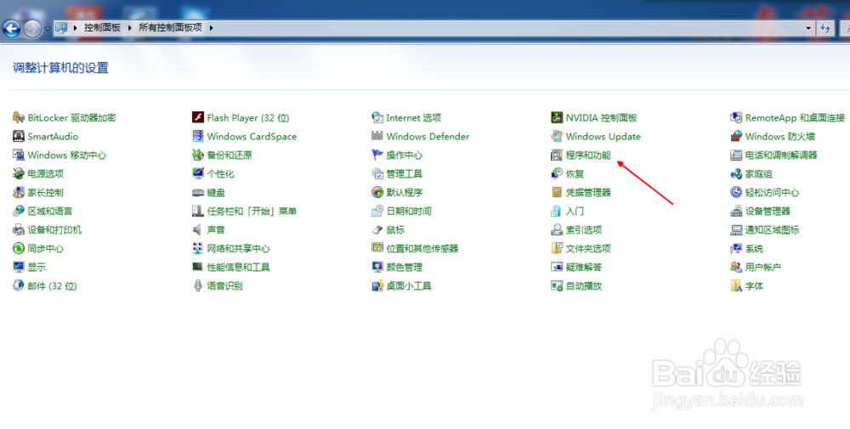Open the Windows 移动中心 icon
The height and width of the screenshot is (429, 850).
(x=19, y=155)
